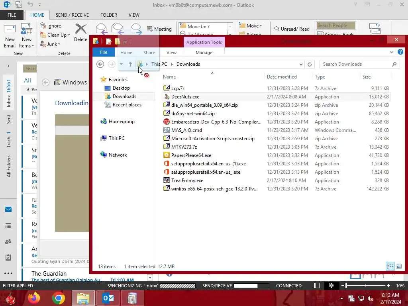
Task: Switch to Outlook VIEW tab
Action: [x=134, y=15]
